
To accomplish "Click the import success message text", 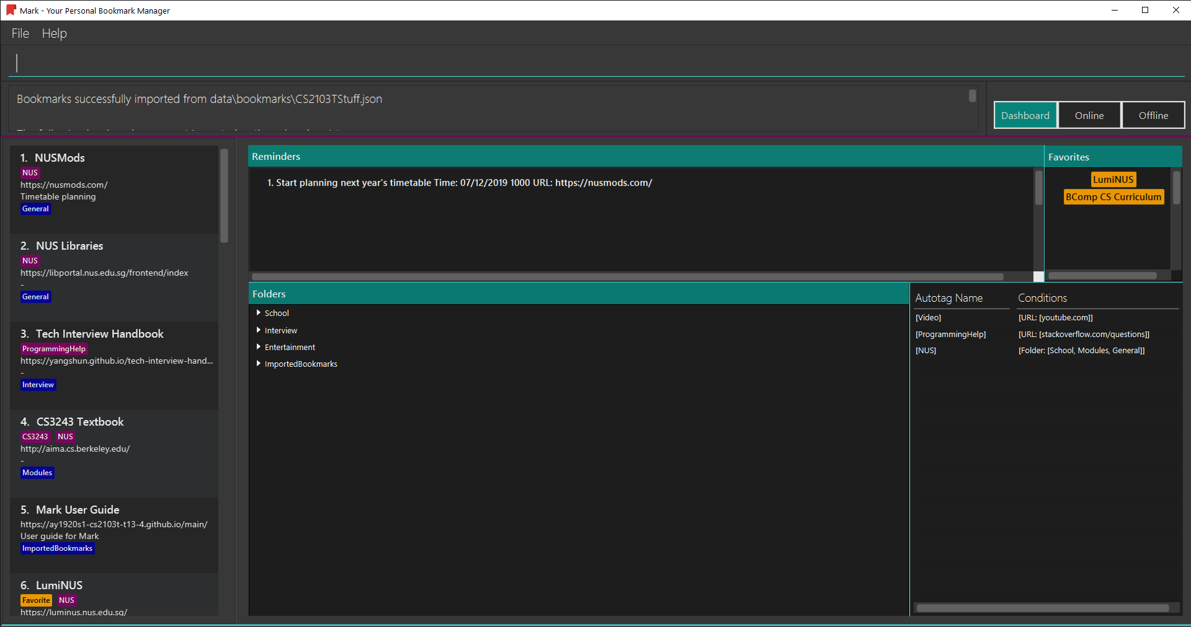I will pyautogui.click(x=199, y=99).
